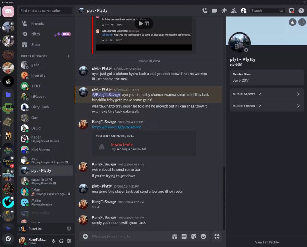This screenshot has width=307, height=247.
Task: Open DM with YERT
Action: point(46,86)
